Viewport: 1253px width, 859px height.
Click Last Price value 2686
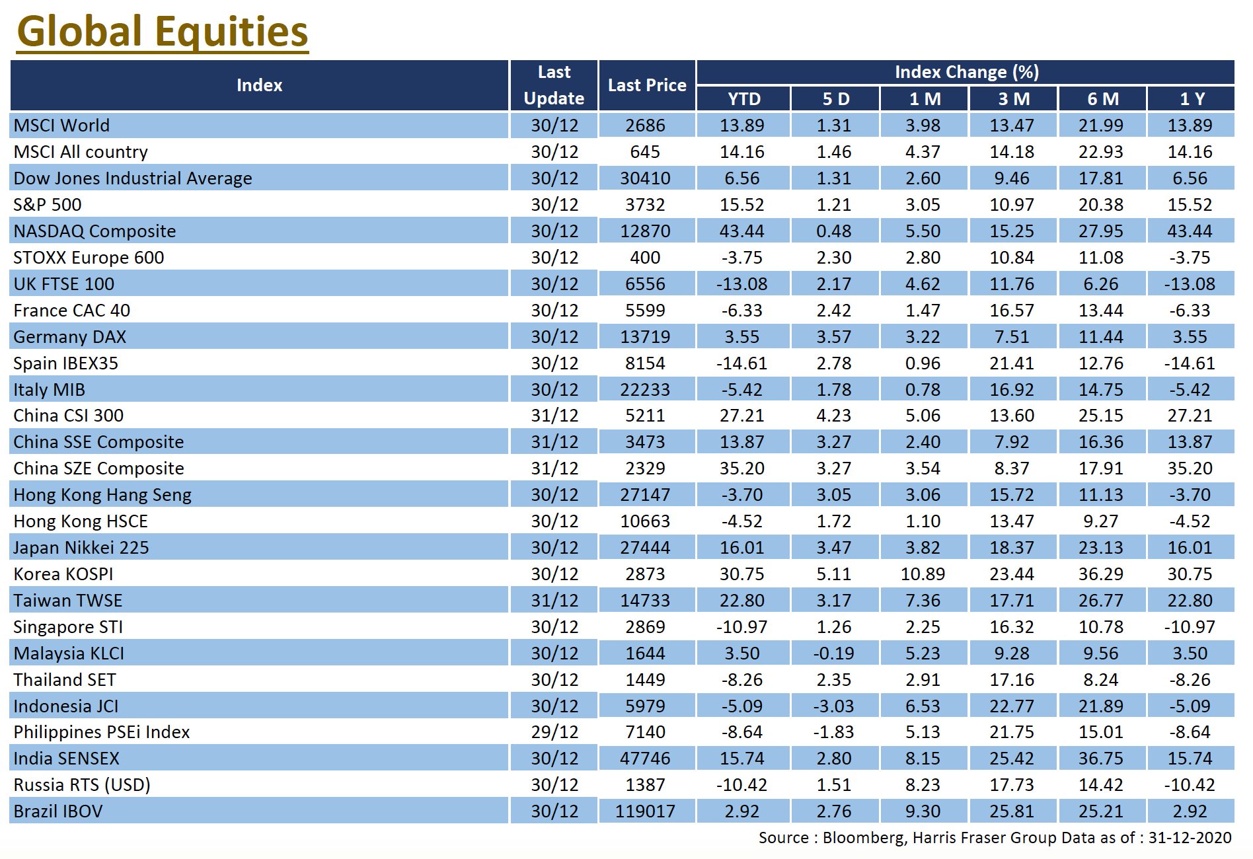click(646, 126)
